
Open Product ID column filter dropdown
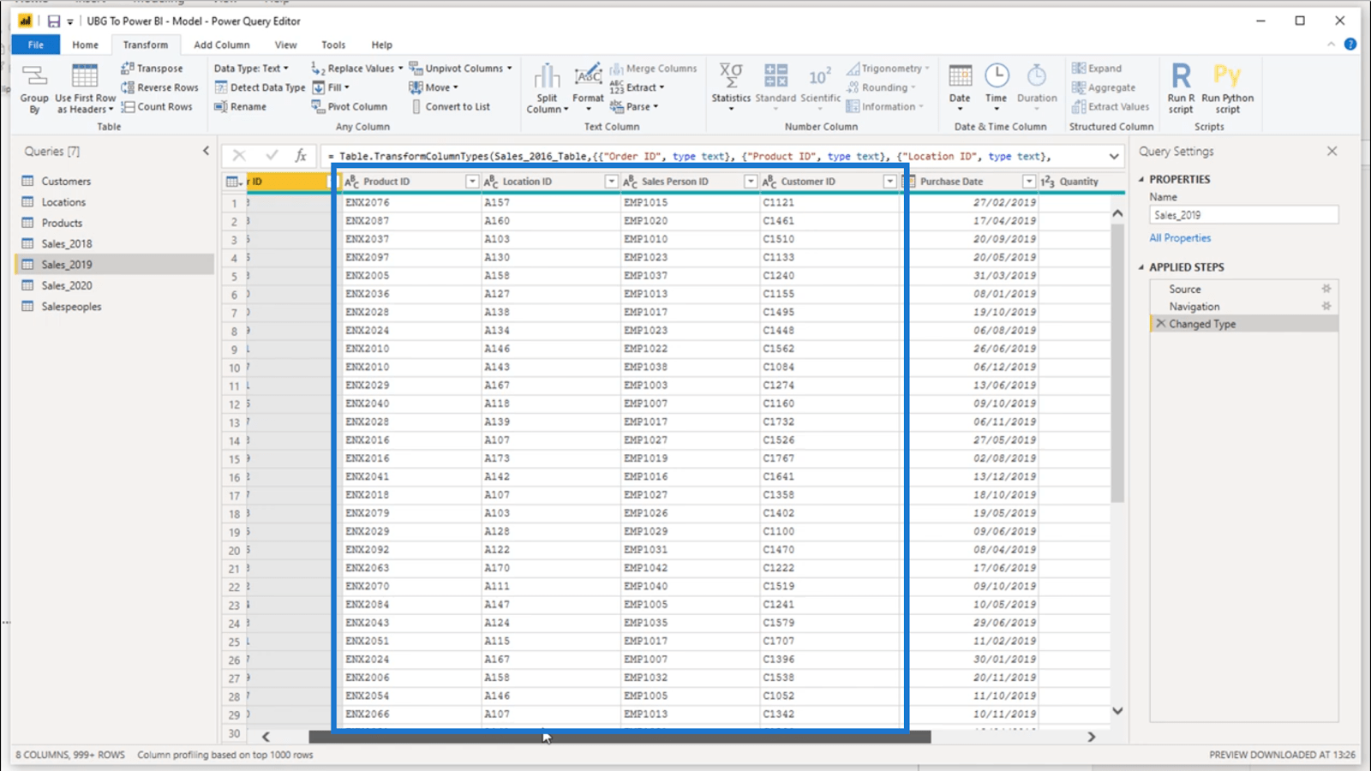coord(472,182)
